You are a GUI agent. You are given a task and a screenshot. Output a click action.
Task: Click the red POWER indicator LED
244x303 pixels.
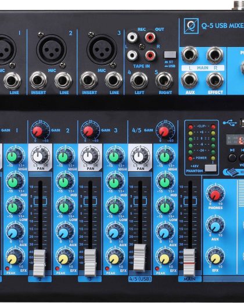coord(191,158)
